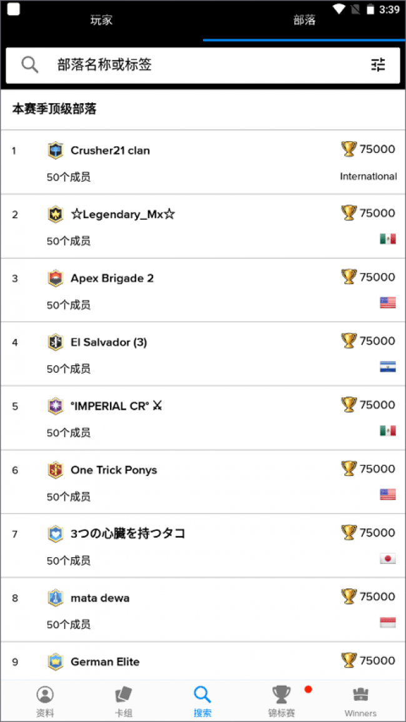
Task: Open the Winners navigation tab
Action: tap(360, 701)
